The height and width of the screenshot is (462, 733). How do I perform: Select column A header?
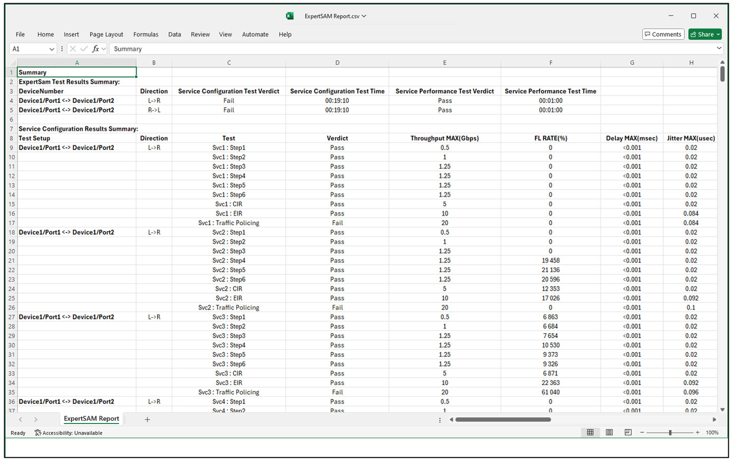coord(77,63)
